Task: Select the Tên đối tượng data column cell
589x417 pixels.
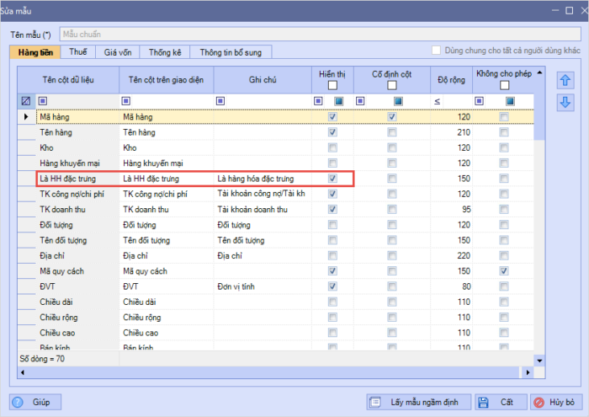Action: pyautogui.click(x=77, y=240)
